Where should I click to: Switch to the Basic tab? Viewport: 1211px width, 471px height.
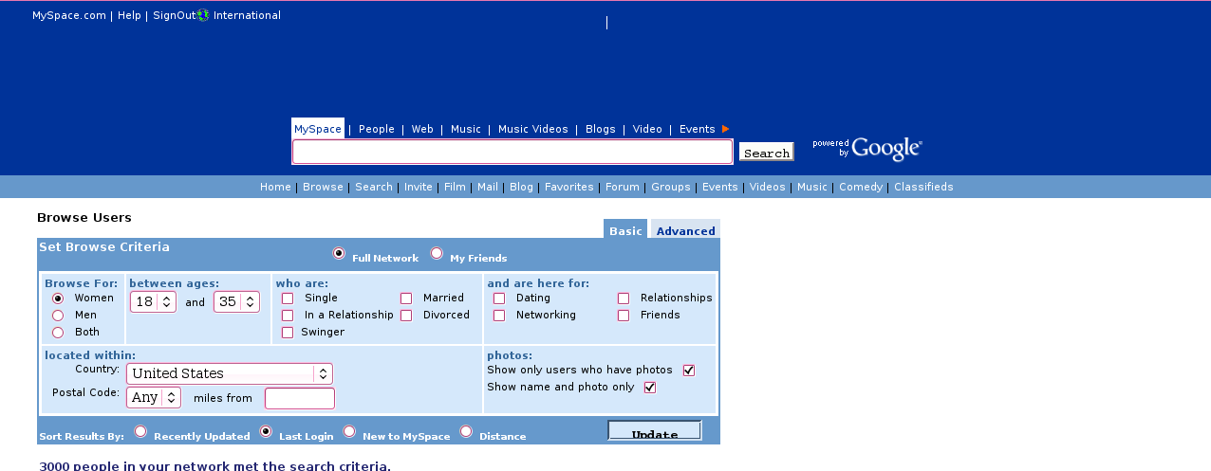coord(625,230)
